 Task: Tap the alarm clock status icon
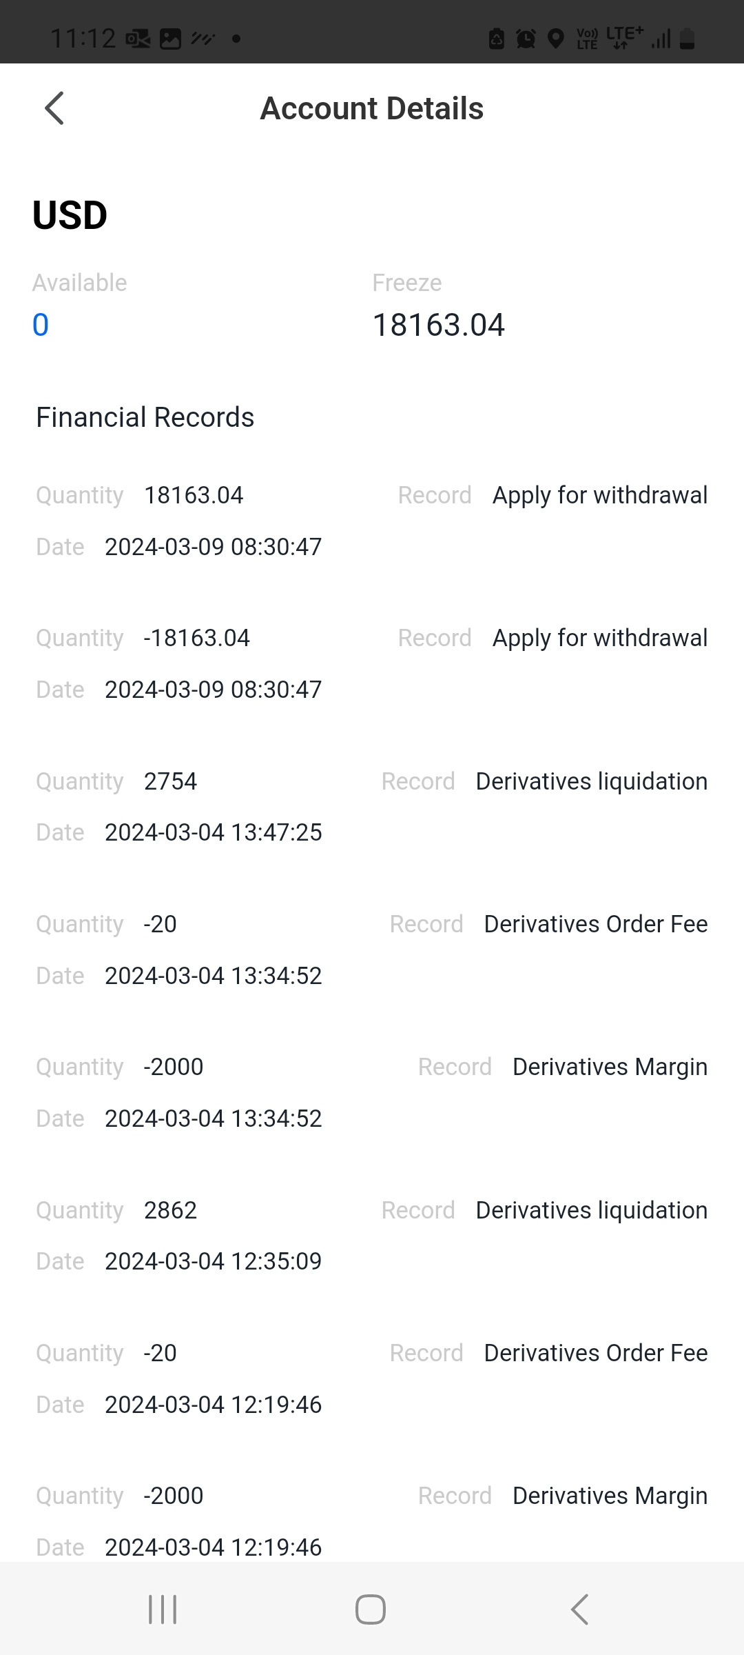(526, 39)
